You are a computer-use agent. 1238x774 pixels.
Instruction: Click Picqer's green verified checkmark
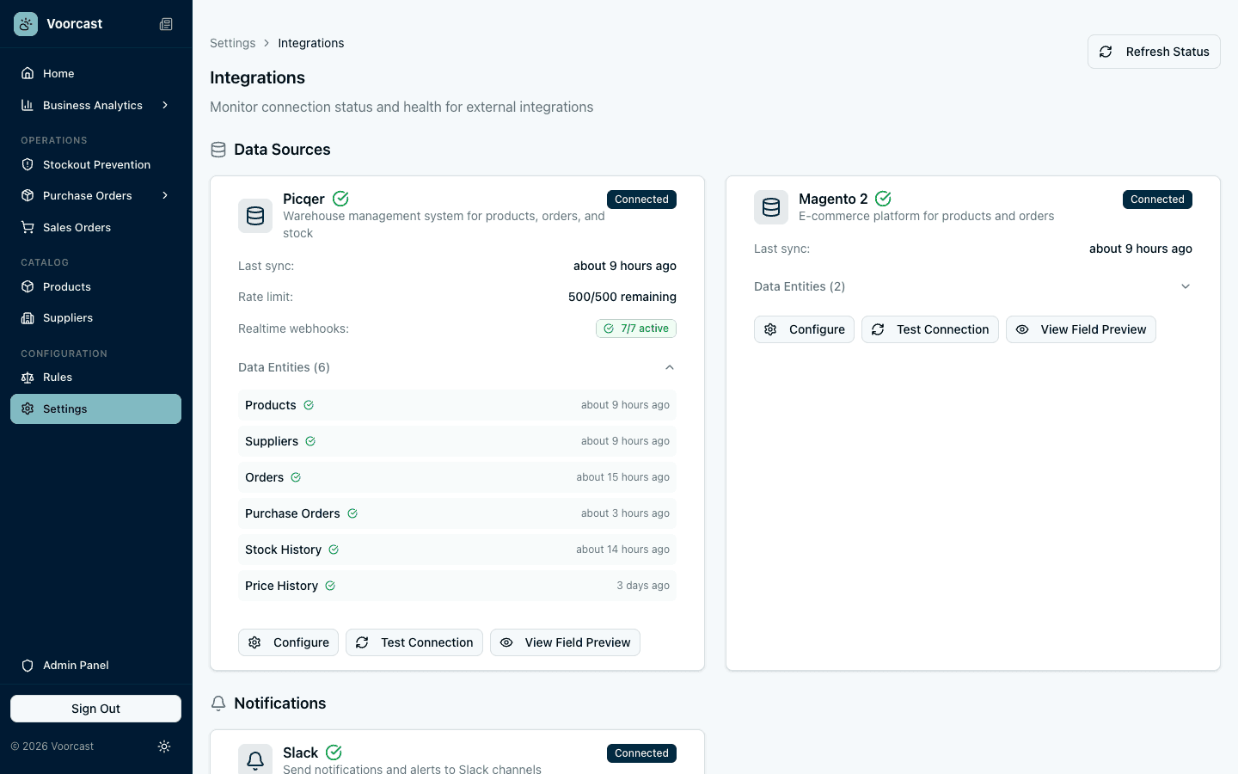[340, 199]
